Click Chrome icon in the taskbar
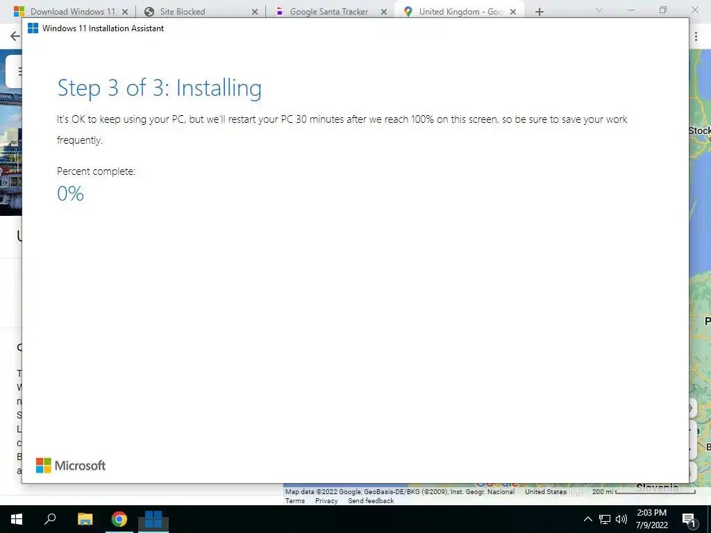 119,519
